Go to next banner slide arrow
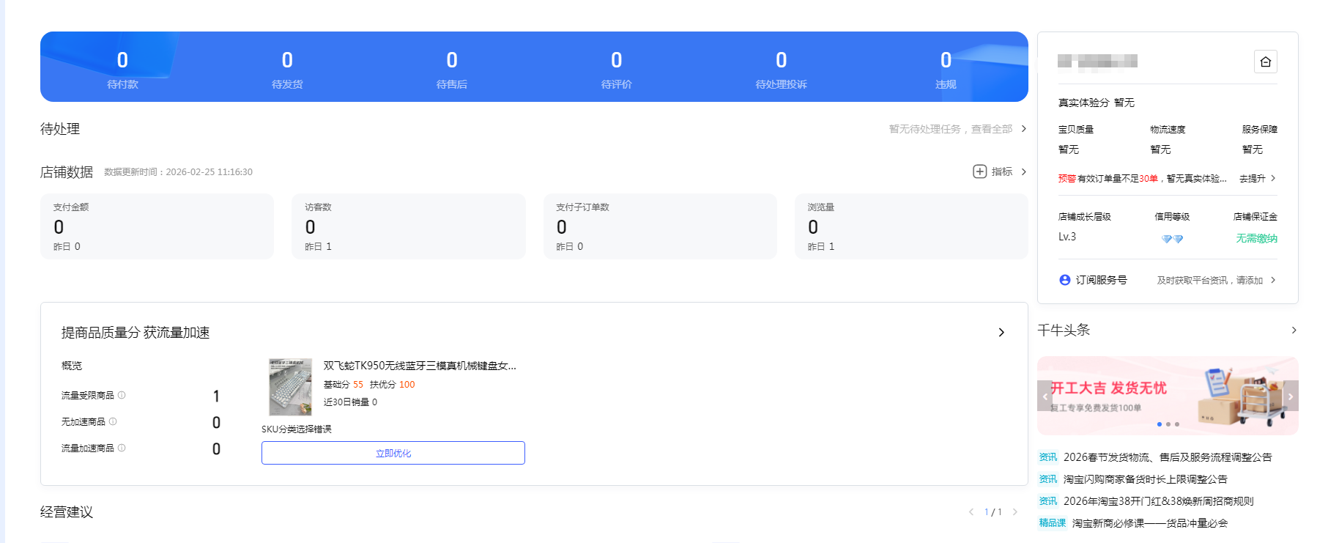1328x543 pixels. click(x=1291, y=396)
